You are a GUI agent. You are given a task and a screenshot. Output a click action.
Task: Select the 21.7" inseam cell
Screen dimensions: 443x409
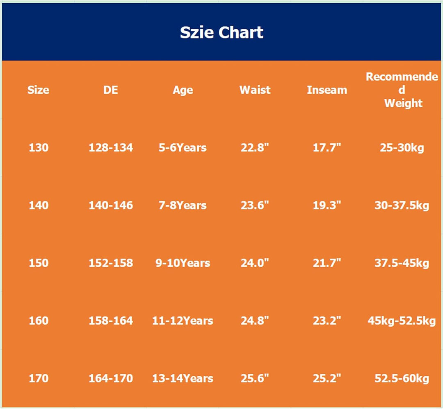(x=327, y=263)
